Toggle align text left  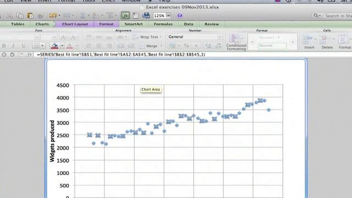click(x=89, y=46)
